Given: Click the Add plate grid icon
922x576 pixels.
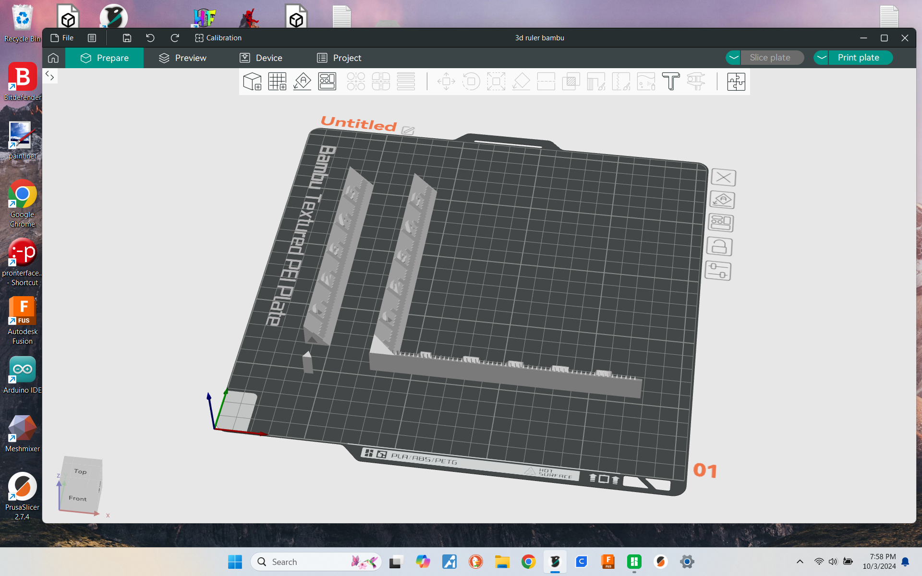Looking at the screenshot, I should pos(277,82).
